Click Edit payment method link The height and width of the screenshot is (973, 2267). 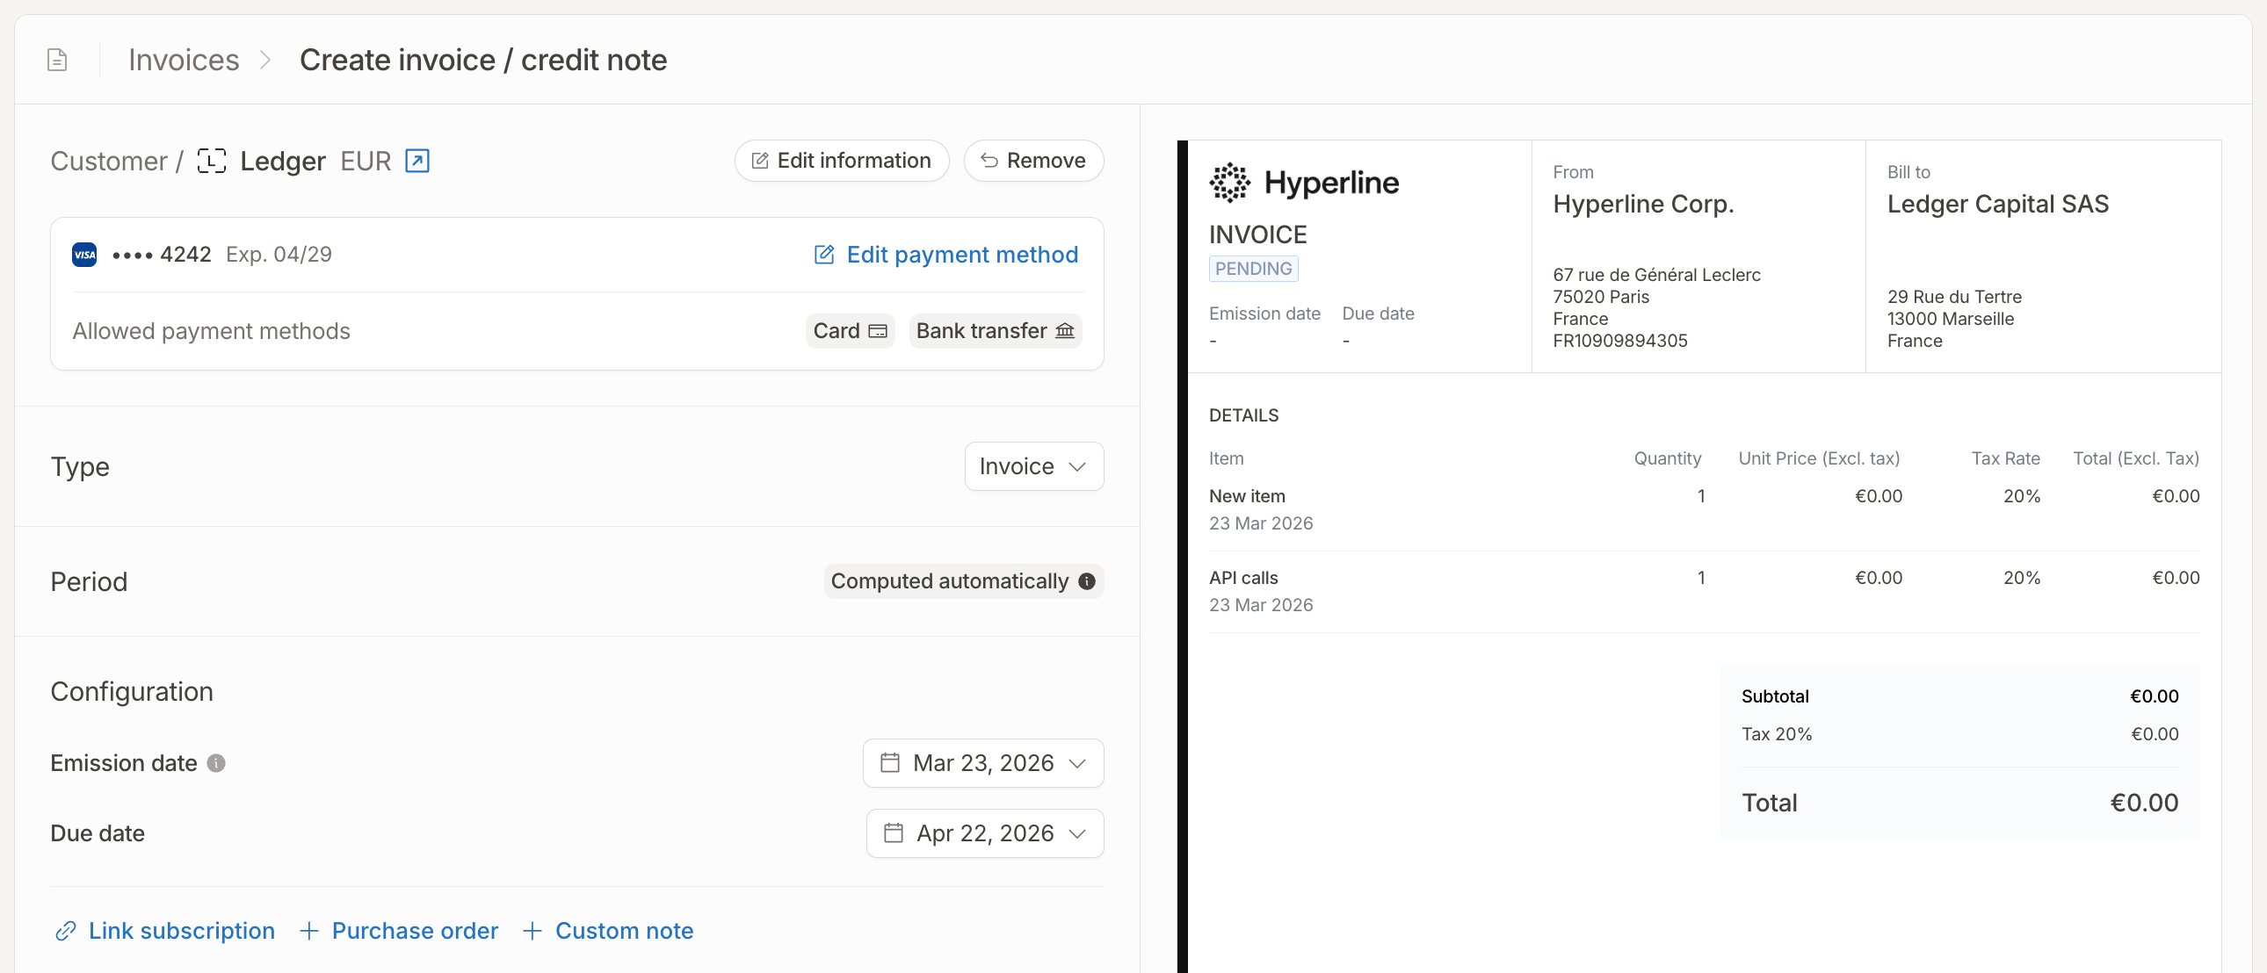947,256
